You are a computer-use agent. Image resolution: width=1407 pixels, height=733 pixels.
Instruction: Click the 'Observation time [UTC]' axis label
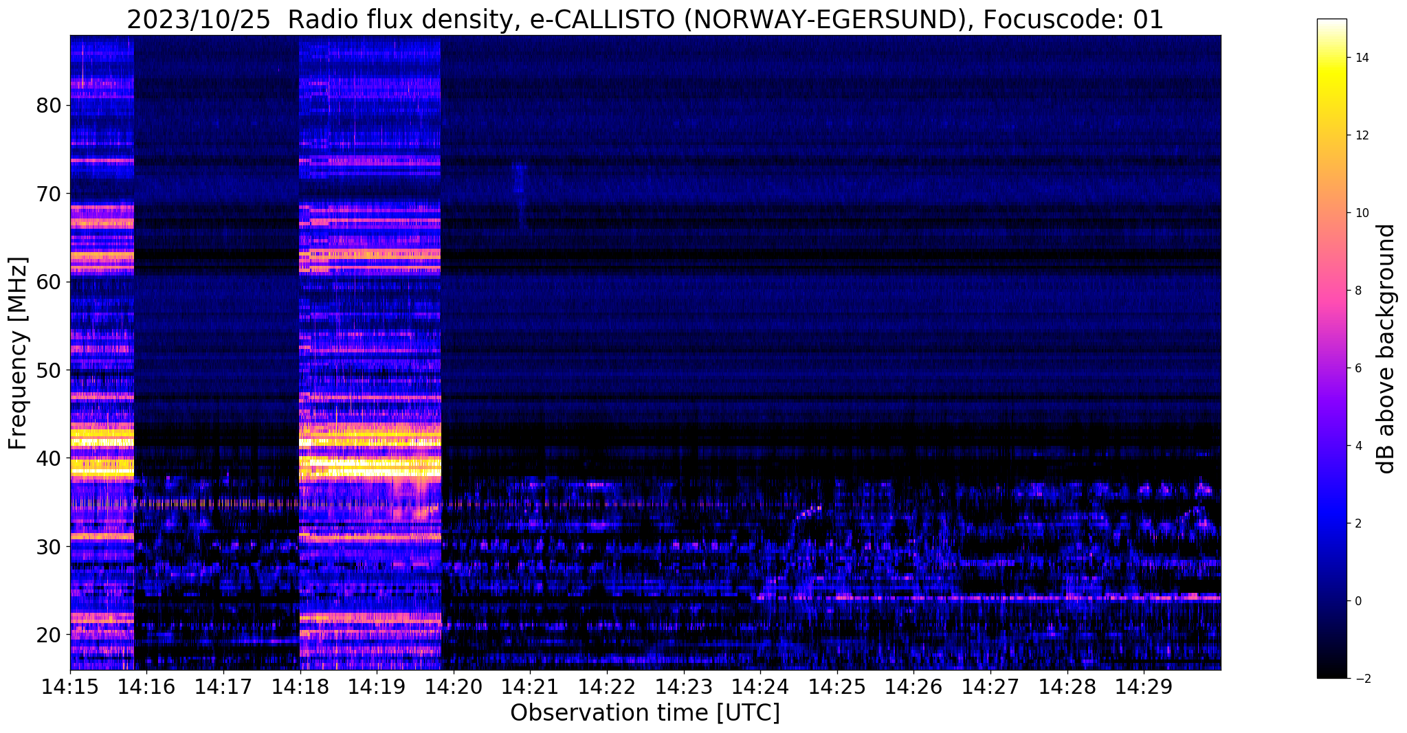pos(645,713)
